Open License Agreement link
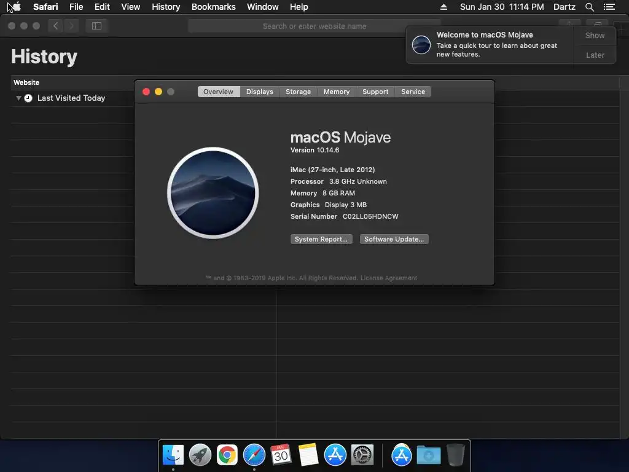The width and height of the screenshot is (629, 472). 389,278
